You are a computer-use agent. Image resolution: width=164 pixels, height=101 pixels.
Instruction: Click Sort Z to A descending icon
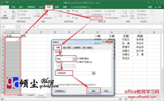(56, 17)
